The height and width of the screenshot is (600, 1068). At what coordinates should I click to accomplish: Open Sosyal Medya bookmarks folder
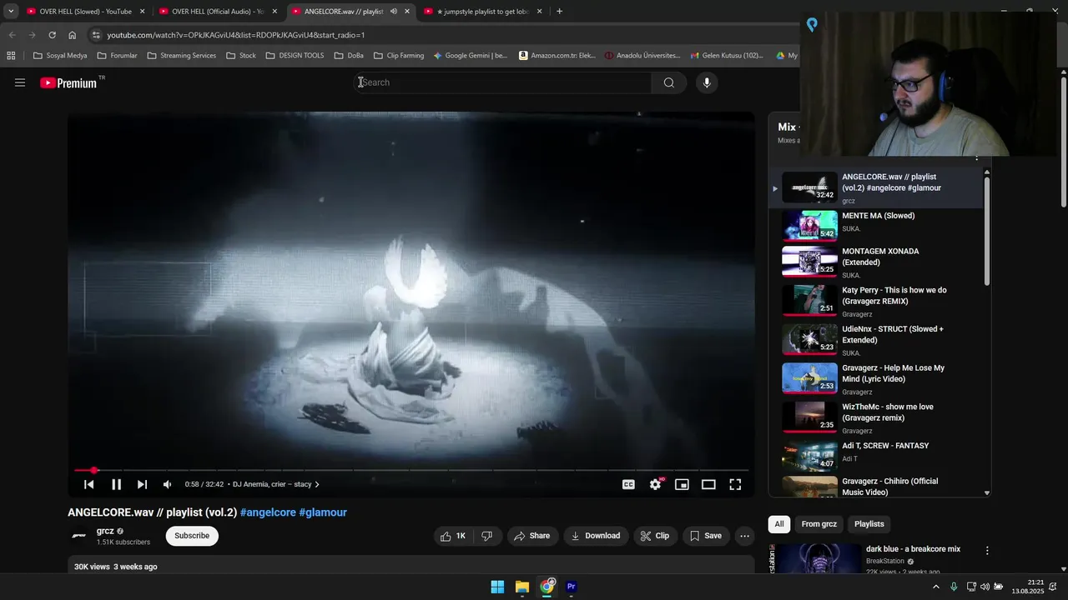point(60,56)
